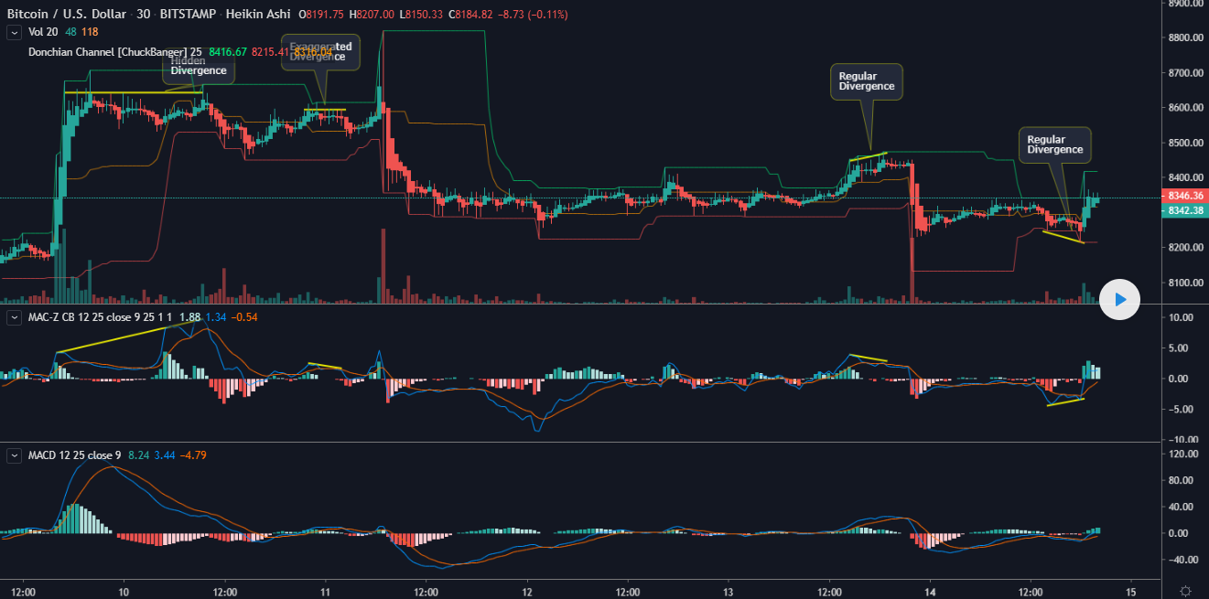The height and width of the screenshot is (599, 1209).
Task: Click the 8800.00 price axis label
Action: [x=1185, y=37]
